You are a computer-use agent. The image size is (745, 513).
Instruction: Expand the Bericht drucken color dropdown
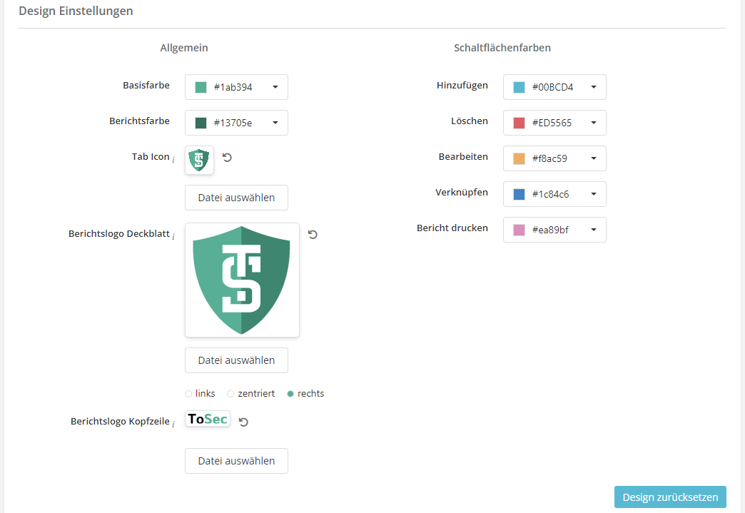[594, 230]
